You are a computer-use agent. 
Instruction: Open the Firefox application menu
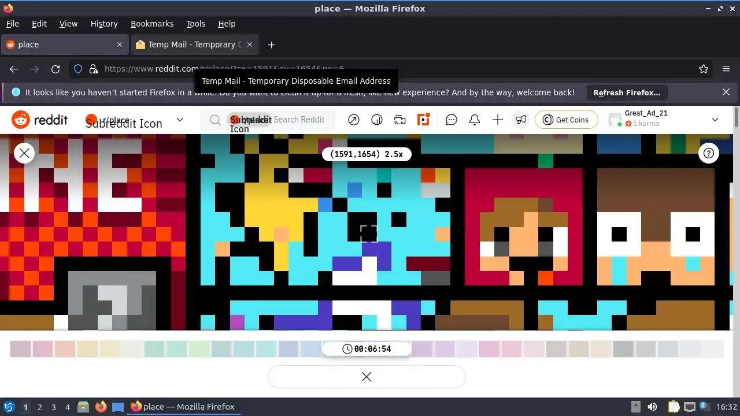click(726, 69)
